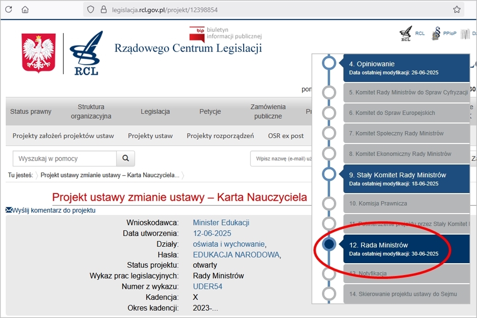This screenshot has height=318, width=477.
Task: Click 'RCL' text link in header
Action: [x=420, y=33]
